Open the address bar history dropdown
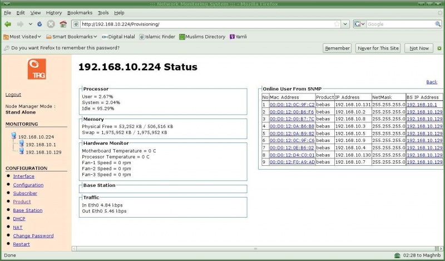 345,24
